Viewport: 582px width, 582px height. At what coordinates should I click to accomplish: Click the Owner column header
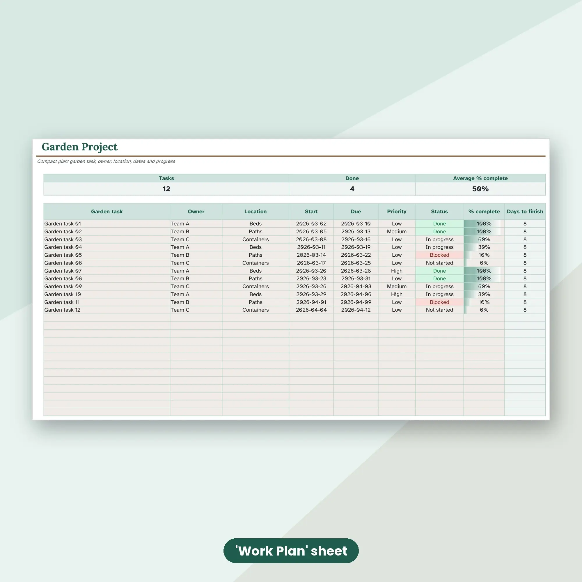[196, 212]
